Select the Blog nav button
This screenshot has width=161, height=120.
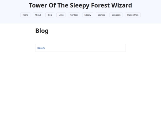tap(49, 15)
